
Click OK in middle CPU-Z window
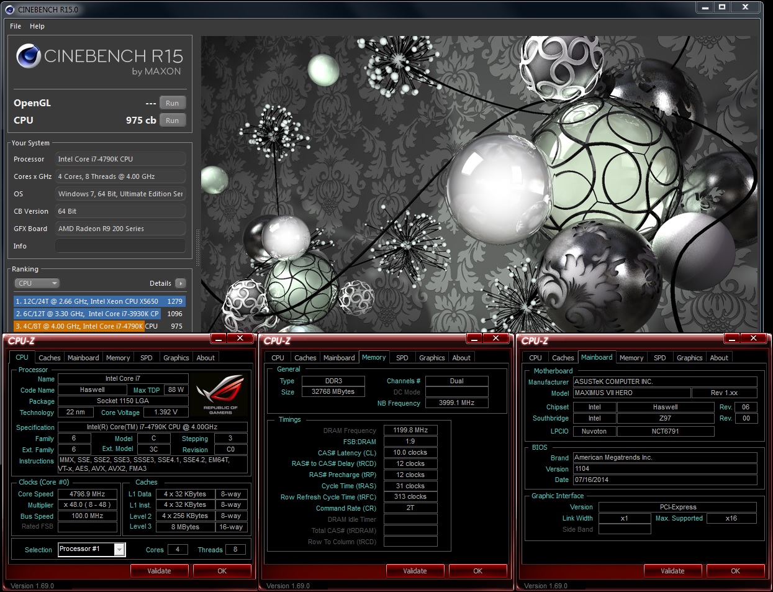coord(478,571)
